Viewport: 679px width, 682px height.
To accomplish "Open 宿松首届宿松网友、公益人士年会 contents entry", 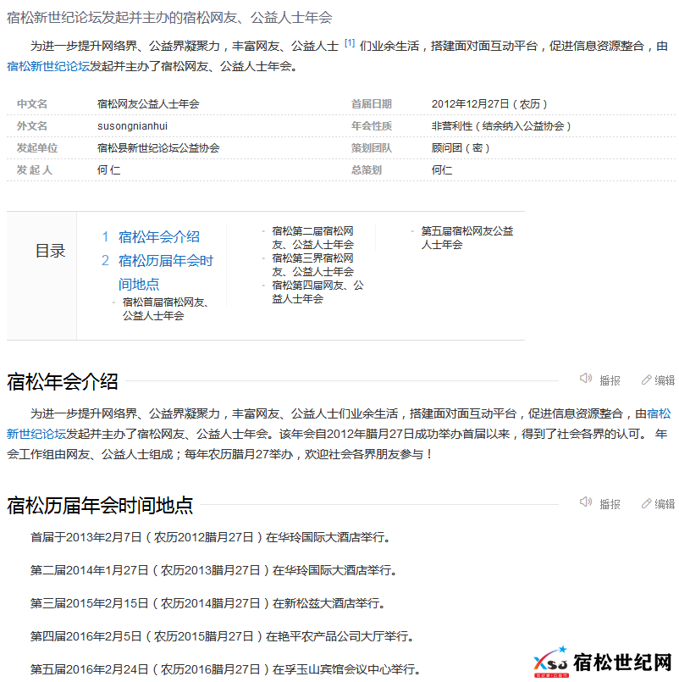I will [x=165, y=309].
